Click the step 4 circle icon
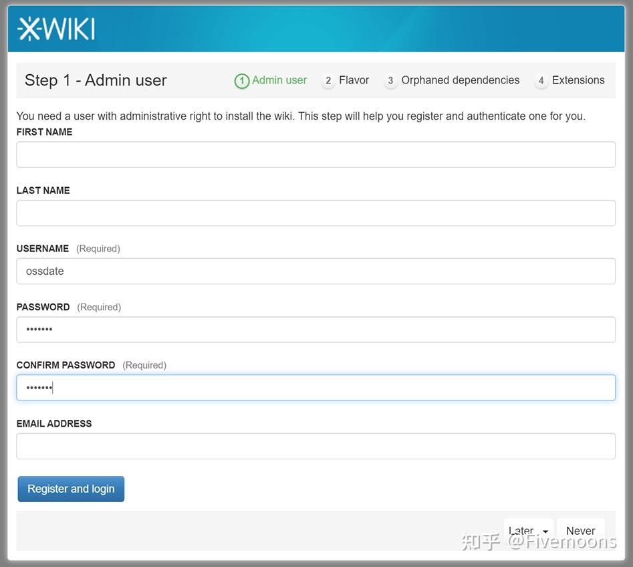This screenshot has height=567, width=633. [x=542, y=80]
